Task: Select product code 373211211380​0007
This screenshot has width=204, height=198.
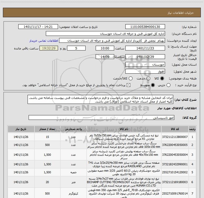Action: pyautogui.click(x=175, y=137)
